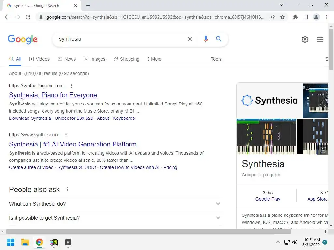Open People also ask options menu
The width and height of the screenshot is (334, 250).
click(67, 189)
